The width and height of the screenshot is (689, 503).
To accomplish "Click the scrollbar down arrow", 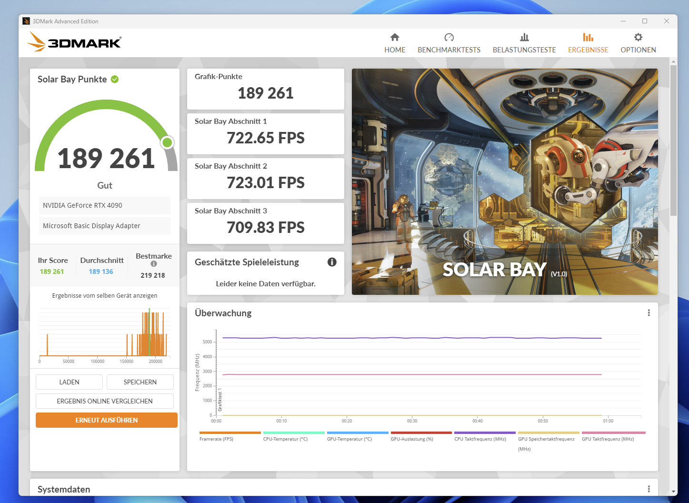I will click(673, 491).
